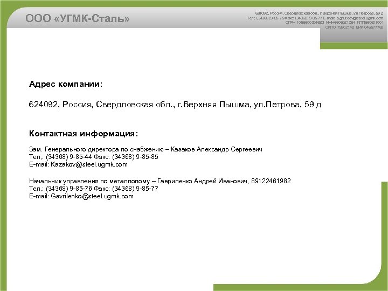Click the «УГМК-Сталь» company title

click(78, 18)
